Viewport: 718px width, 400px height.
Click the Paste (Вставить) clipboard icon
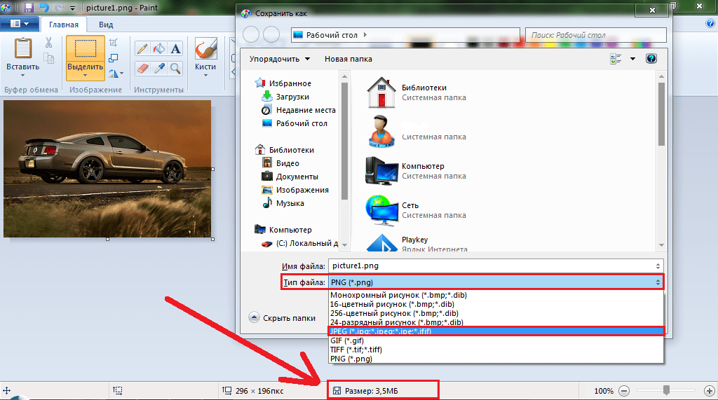click(23, 48)
